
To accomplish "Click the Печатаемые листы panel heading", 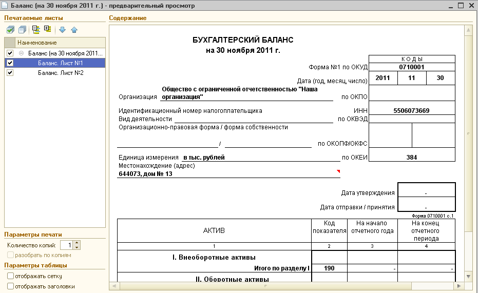I will (33, 18).
